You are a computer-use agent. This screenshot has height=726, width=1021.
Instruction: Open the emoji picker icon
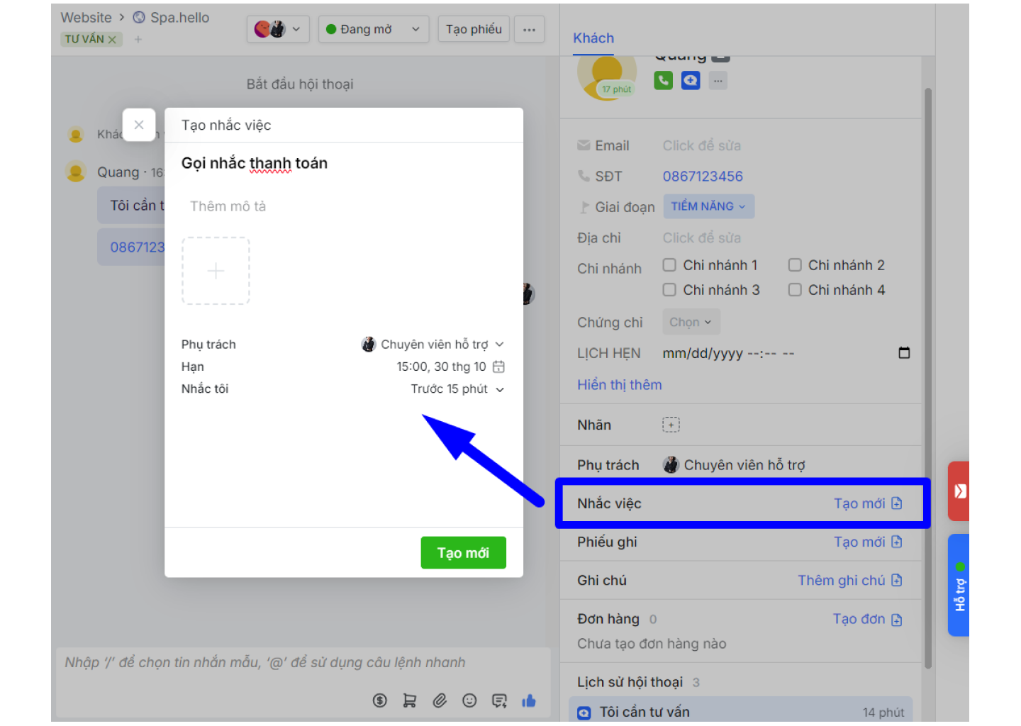(x=469, y=700)
